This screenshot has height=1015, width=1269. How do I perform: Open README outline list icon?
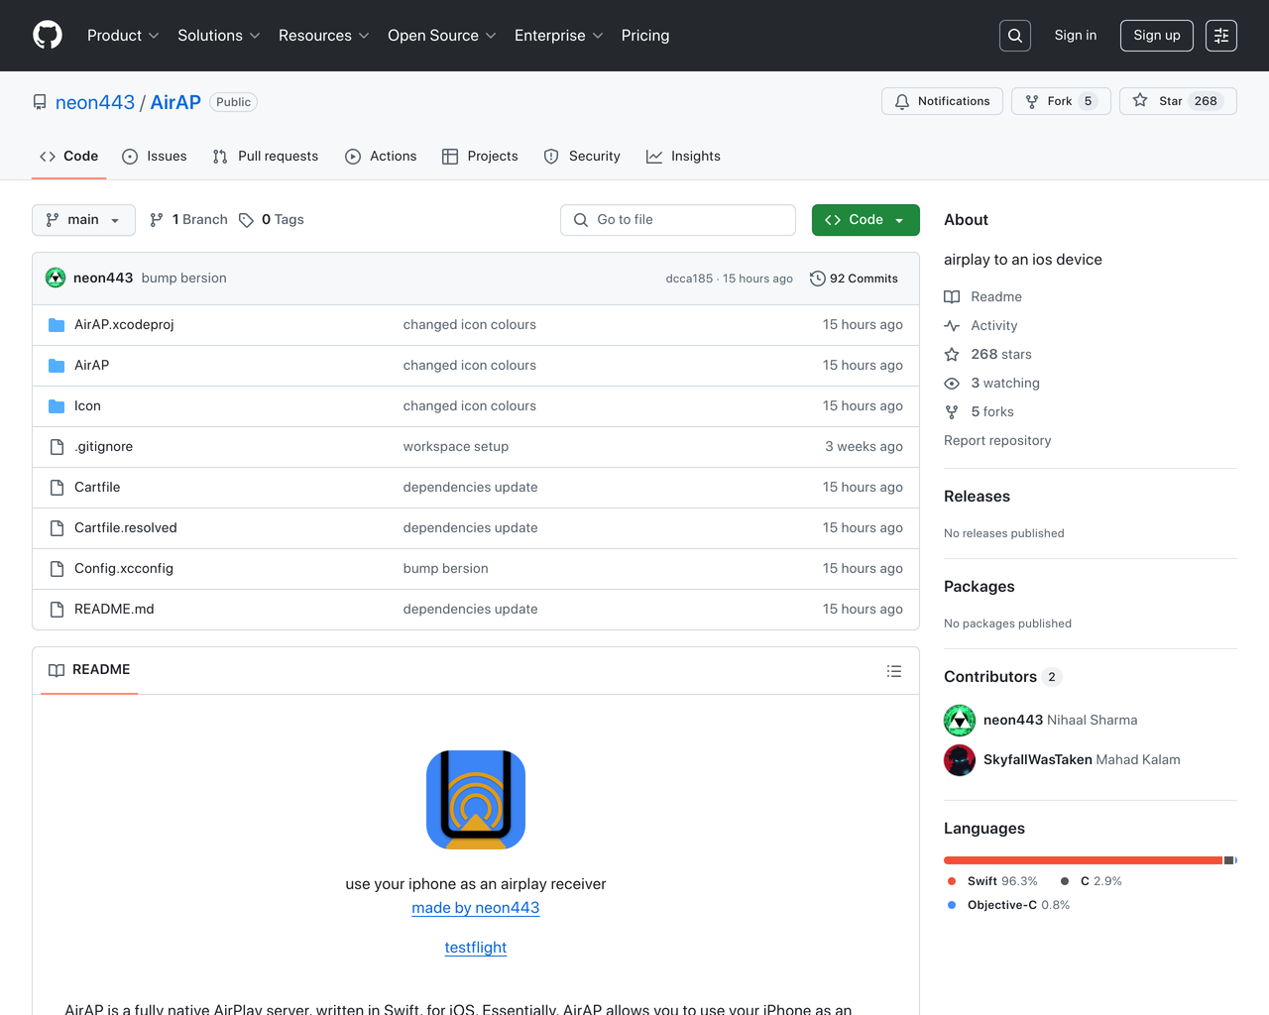(x=894, y=671)
